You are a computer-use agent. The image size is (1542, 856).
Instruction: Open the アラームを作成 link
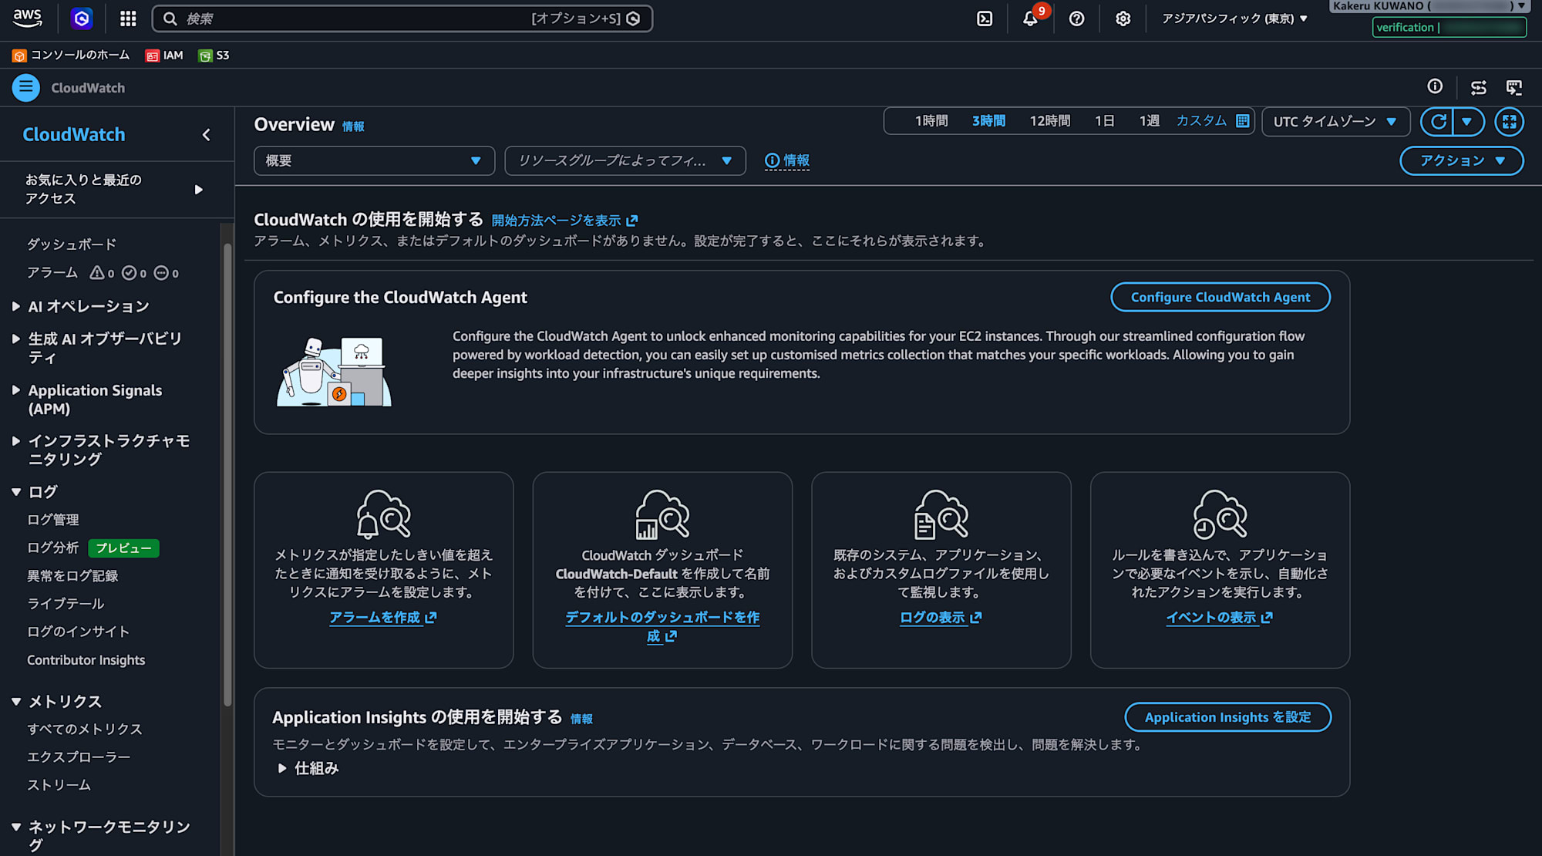pyautogui.click(x=382, y=618)
